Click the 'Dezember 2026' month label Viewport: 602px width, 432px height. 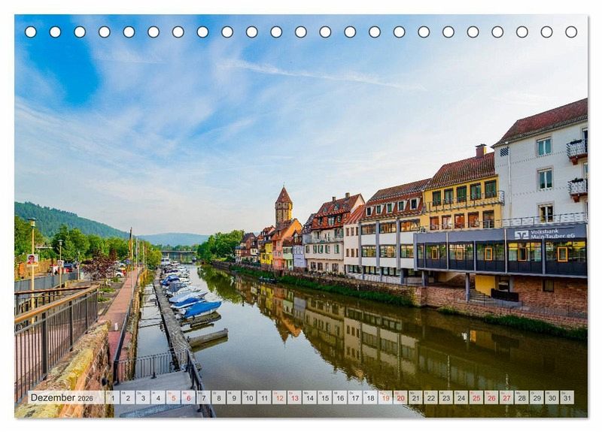(x=62, y=397)
